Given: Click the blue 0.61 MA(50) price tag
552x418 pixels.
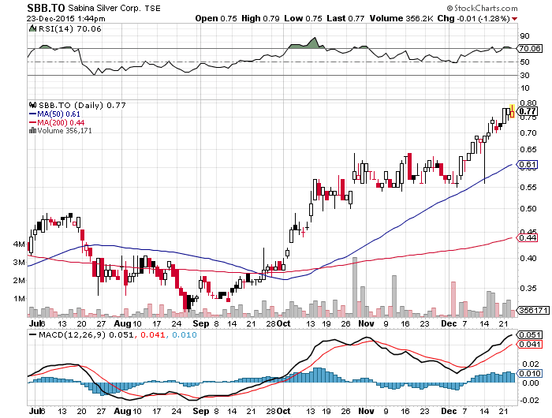Looking at the screenshot, I should click(529, 165).
